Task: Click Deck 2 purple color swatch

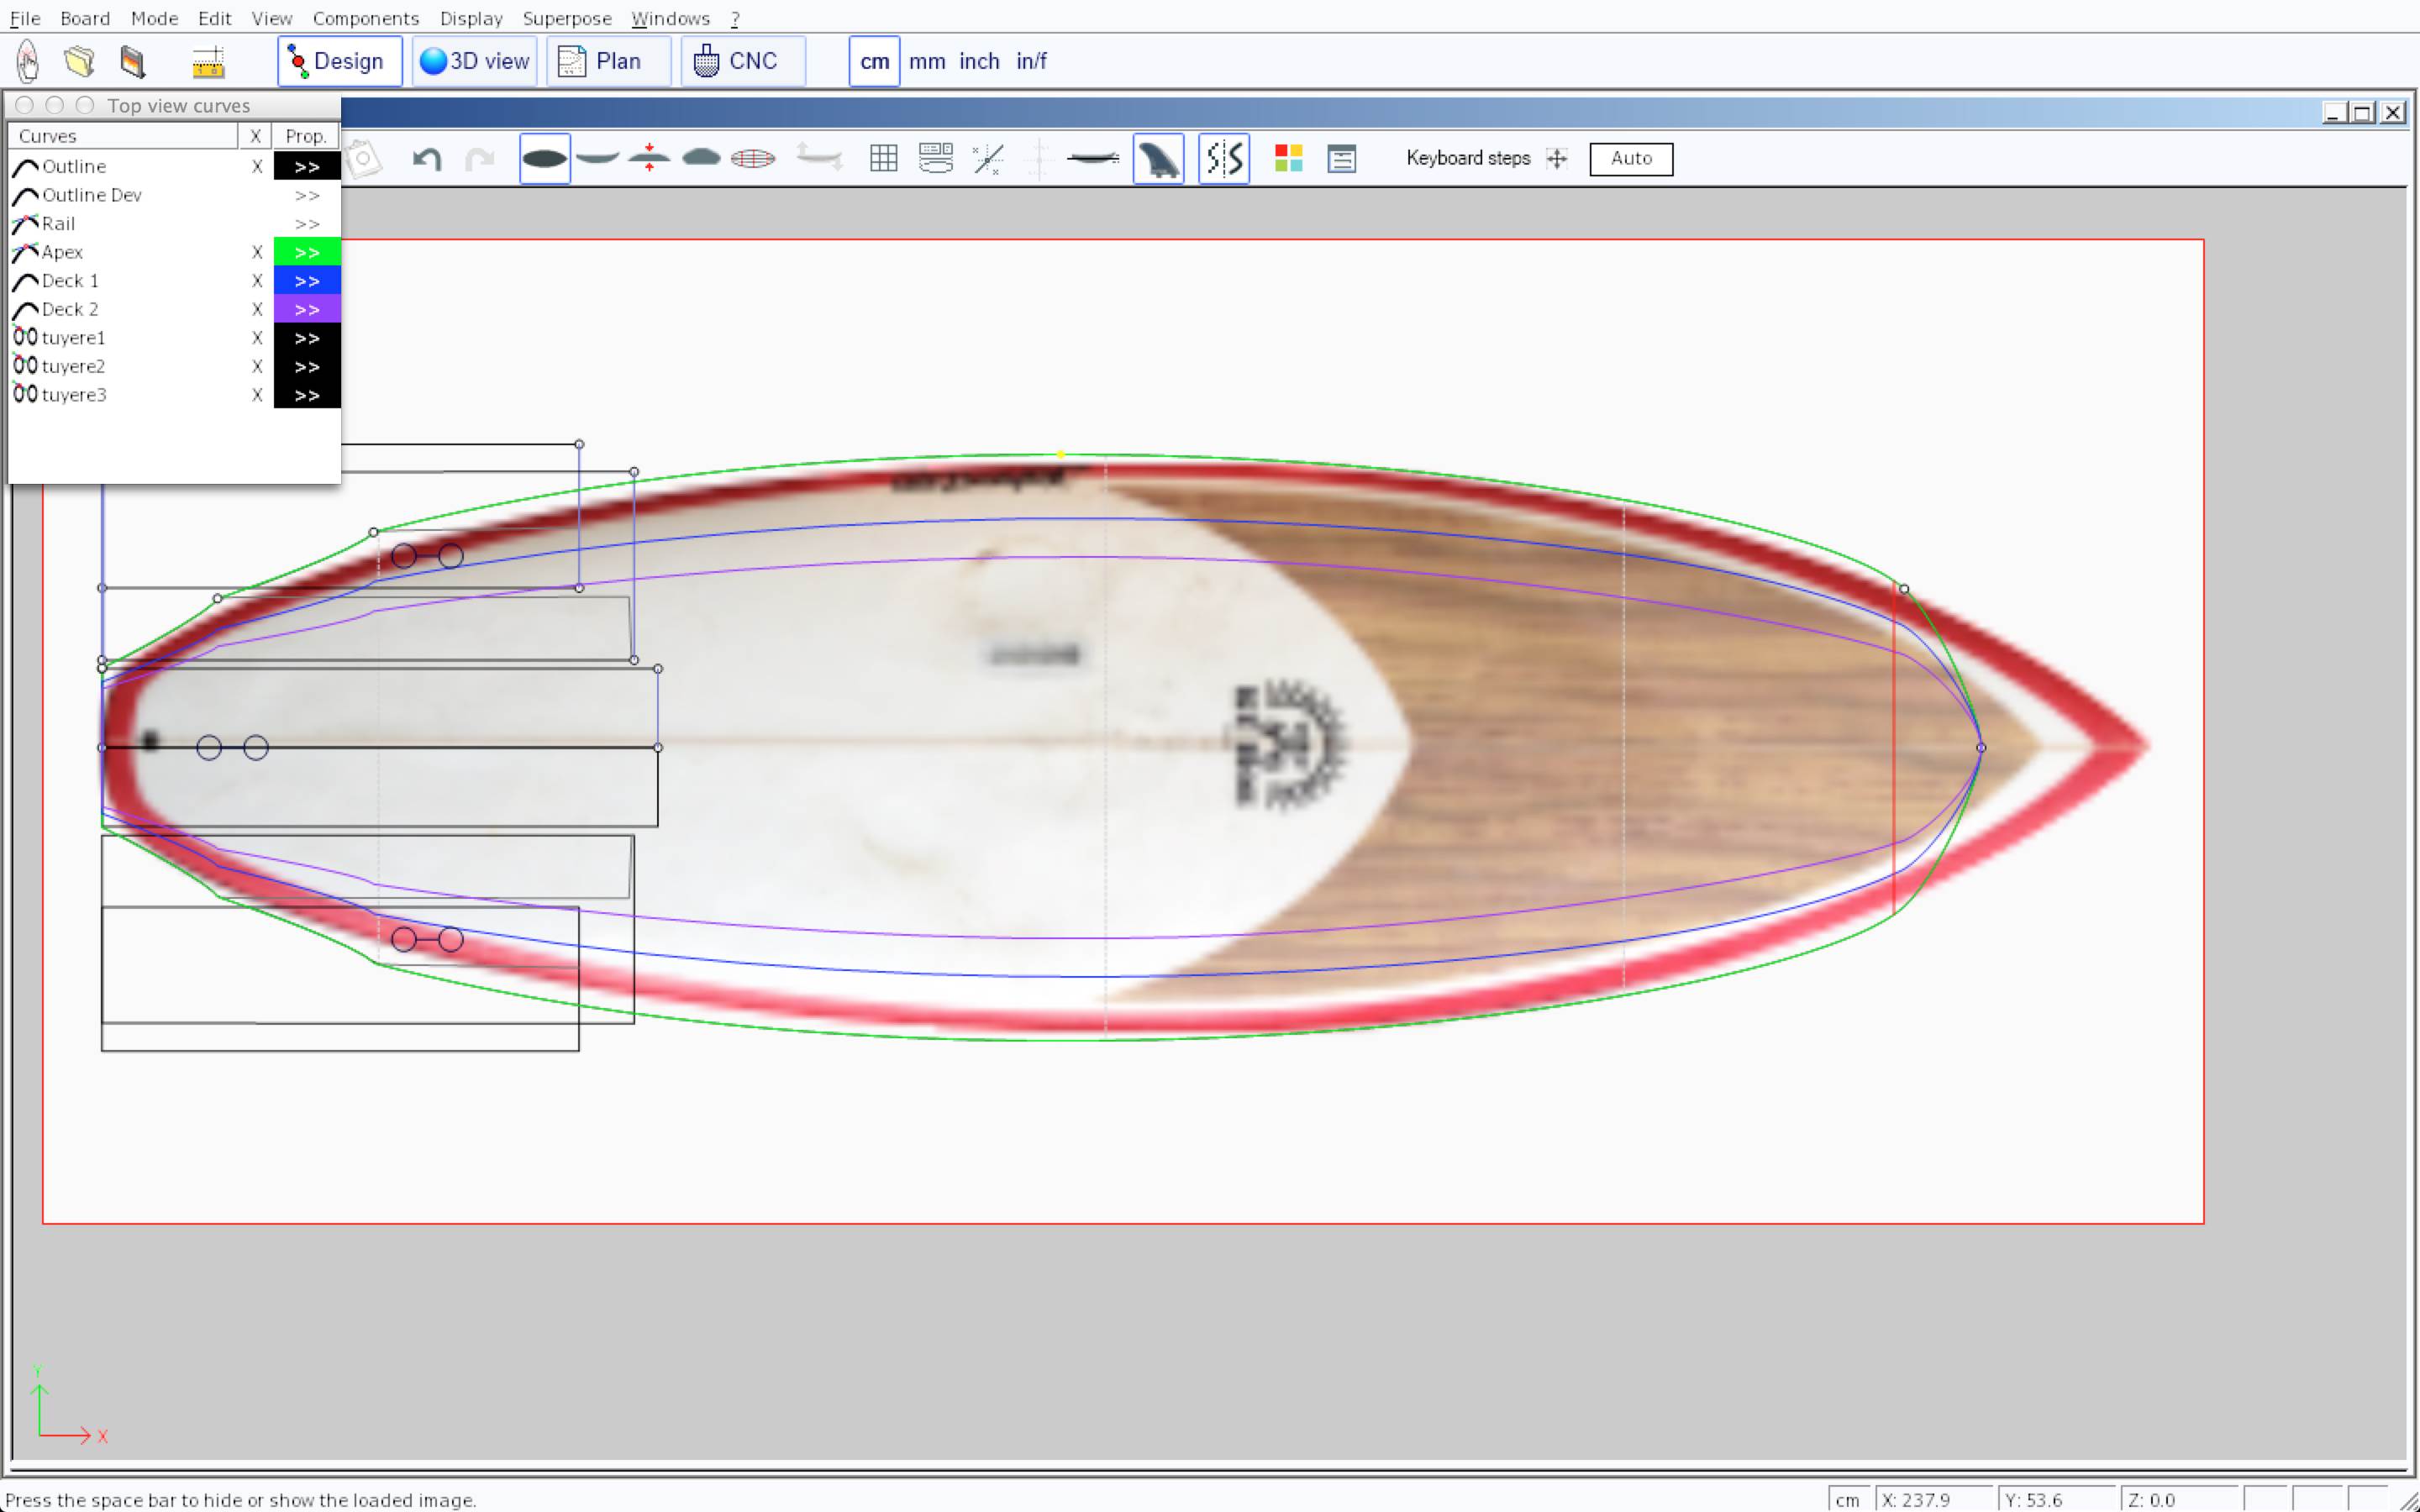Action: point(307,310)
